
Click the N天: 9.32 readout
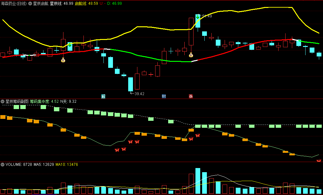click(x=69, y=101)
